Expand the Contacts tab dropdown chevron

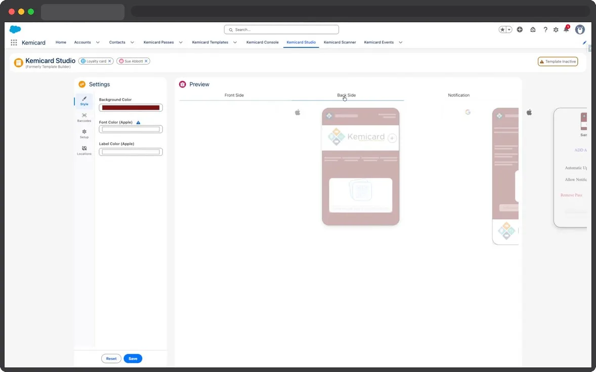[132, 42]
